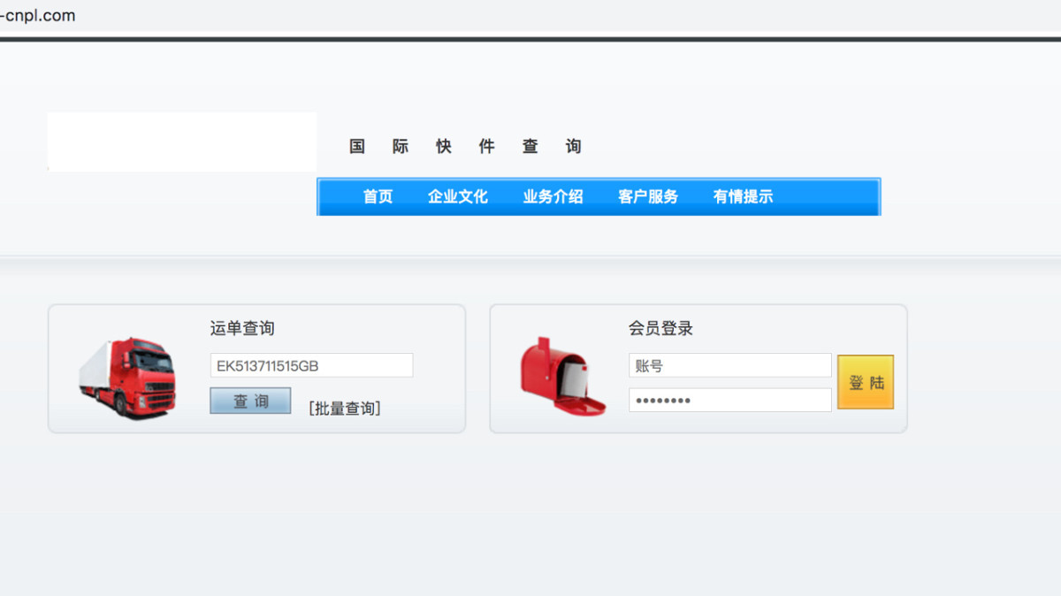Click the password input field
The image size is (1061, 596).
(x=729, y=399)
